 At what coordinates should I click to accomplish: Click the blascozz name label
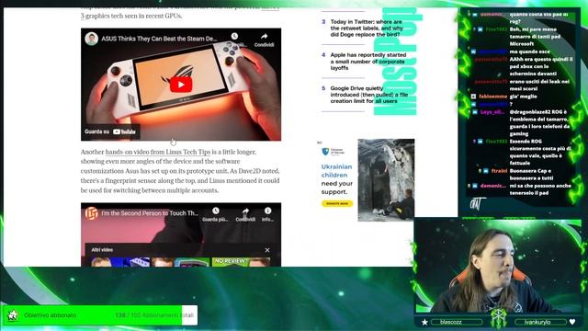point(451,322)
